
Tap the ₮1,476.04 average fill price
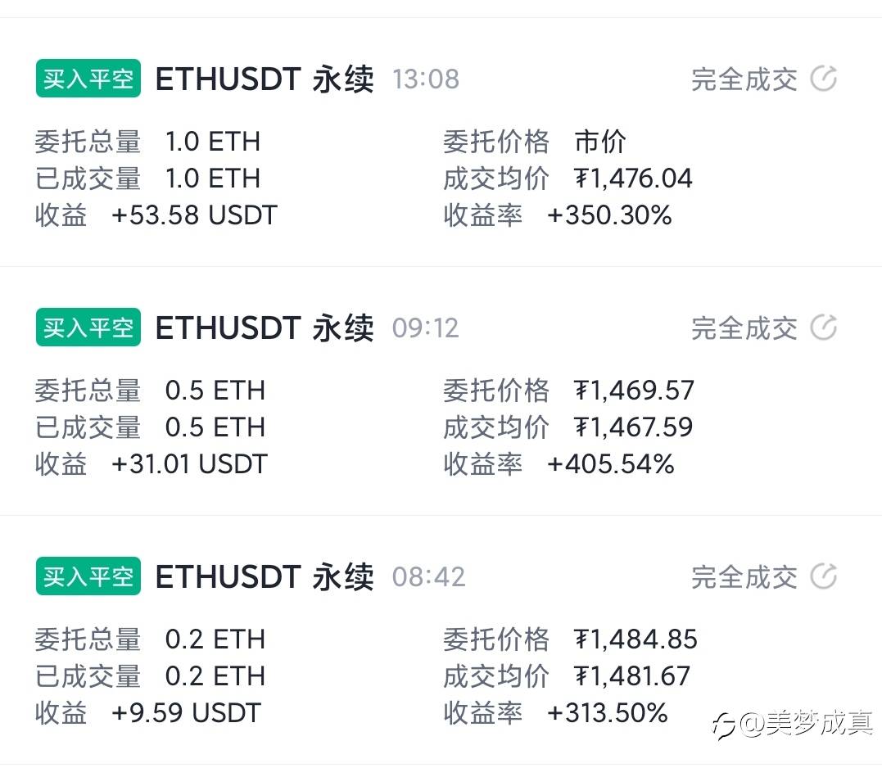point(633,178)
